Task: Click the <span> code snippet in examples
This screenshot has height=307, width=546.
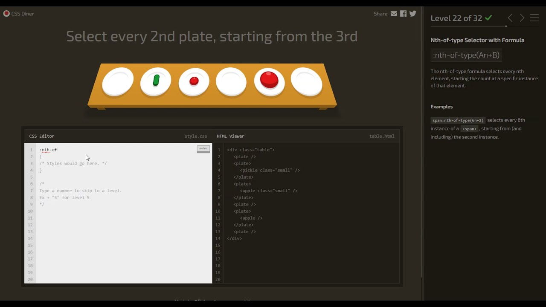Action: pyautogui.click(x=469, y=129)
